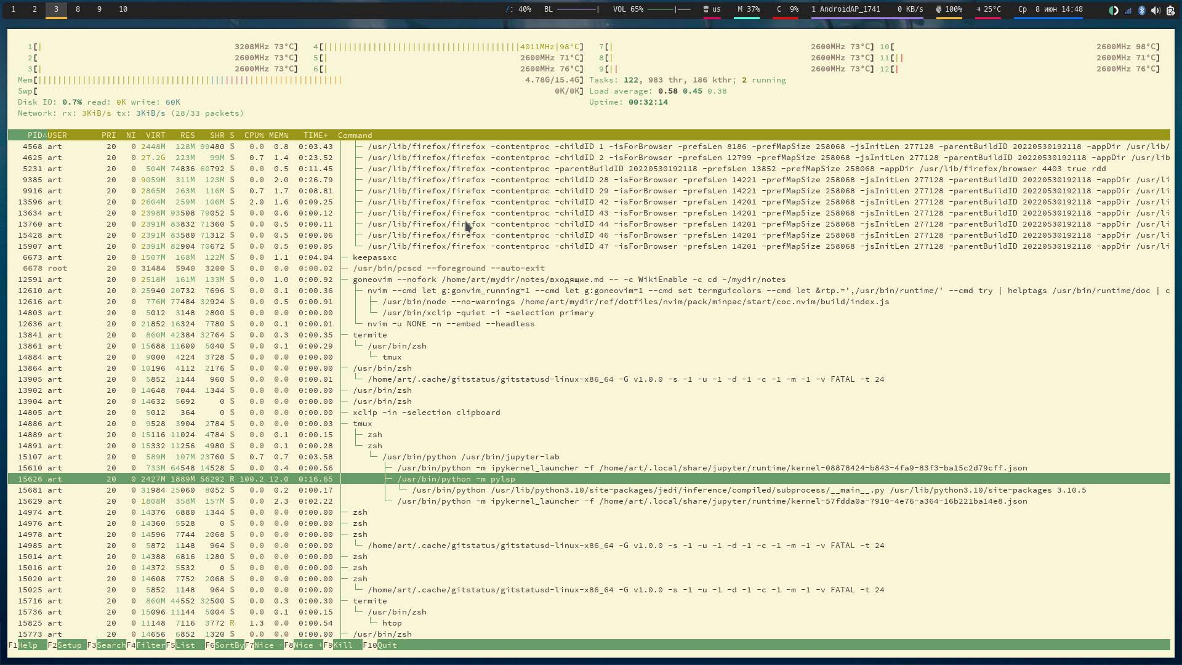Image resolution: width=1182 pixels, height=665 pixels.
Task: Switch to workspace 8
Action: (x=77, y=10)
